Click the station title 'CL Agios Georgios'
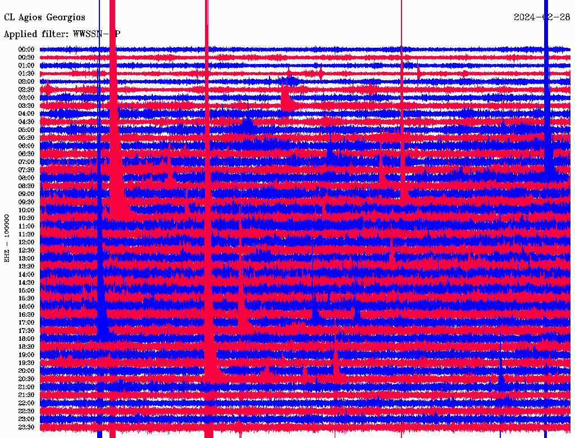 44,17
